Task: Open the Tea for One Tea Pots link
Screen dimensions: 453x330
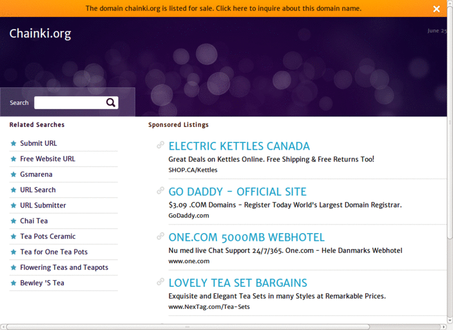Action: [54, 252]
